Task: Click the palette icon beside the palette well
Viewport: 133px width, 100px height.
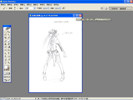Action: pos(106,9)
